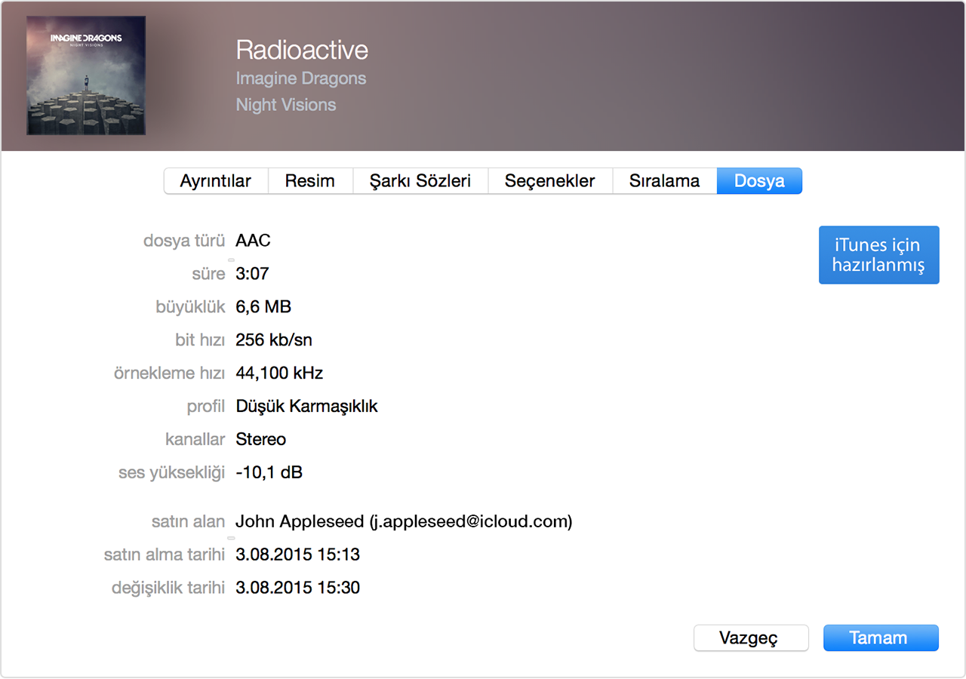Click the artist name Imagine Dragons

click(301, 78)
